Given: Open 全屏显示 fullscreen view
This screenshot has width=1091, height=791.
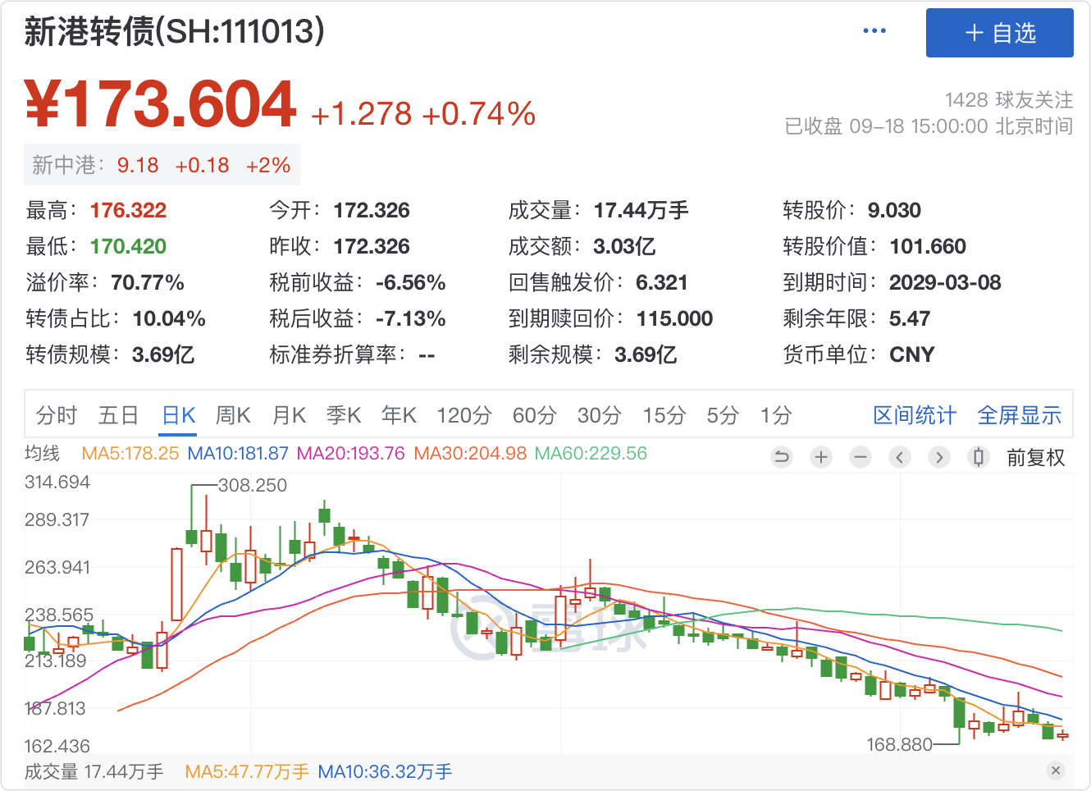Looking at the screenshot, I should [x=1019, y=415].
